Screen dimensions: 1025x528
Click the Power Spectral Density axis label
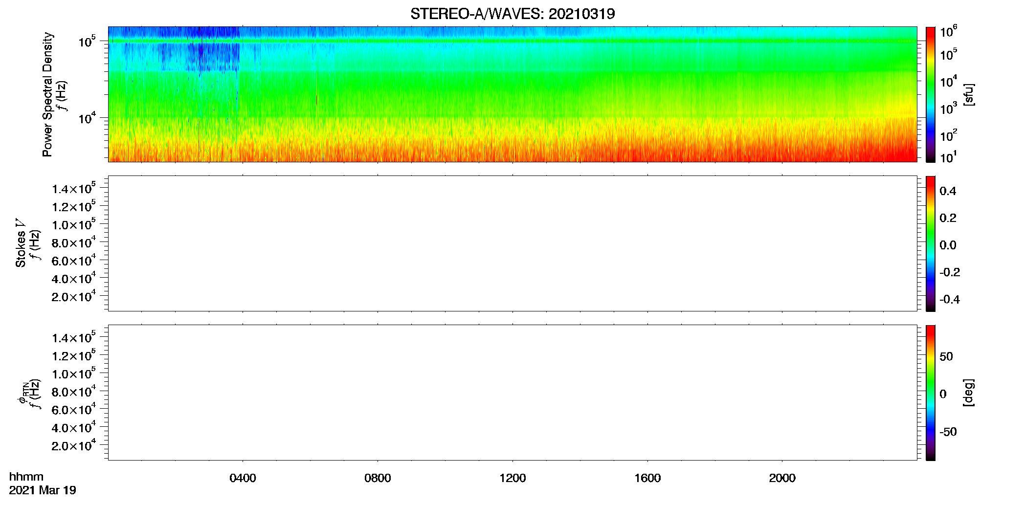pyautogui.click(x=47, y=94)
